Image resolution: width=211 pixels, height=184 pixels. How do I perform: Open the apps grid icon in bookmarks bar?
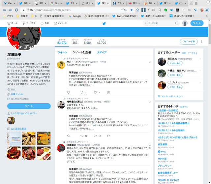tap(4, 16)
